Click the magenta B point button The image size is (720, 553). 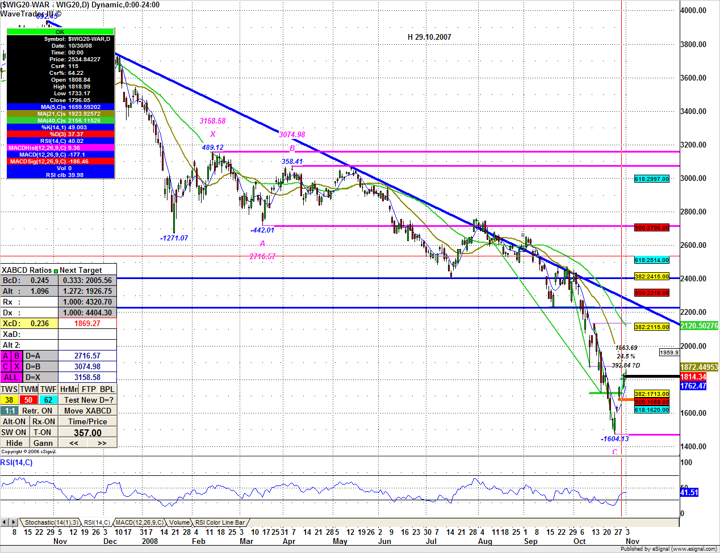17,356
